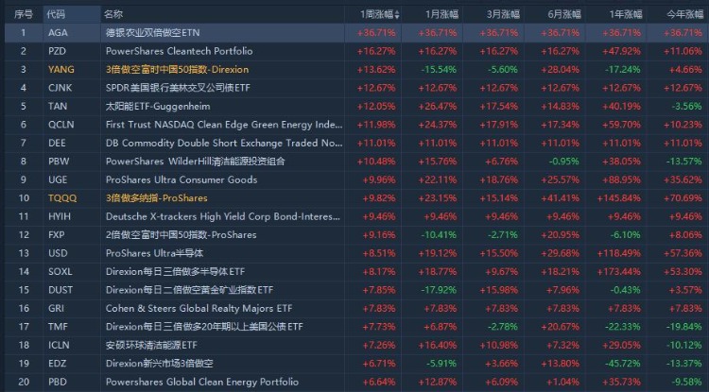This screenshot has height=392, width=709.
Task: Open Powershares Global Clean Energy Portfolio name
Action: [202, 382]
